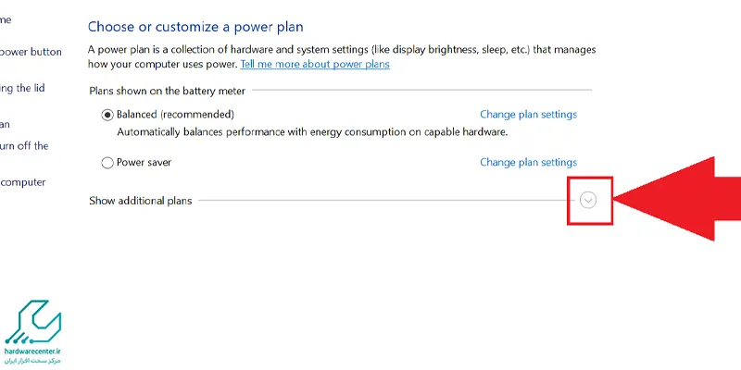Open the sidebar link ending in 'ng the lid'
This screenshot has height=370, width=741.
[x=22, y=88]
